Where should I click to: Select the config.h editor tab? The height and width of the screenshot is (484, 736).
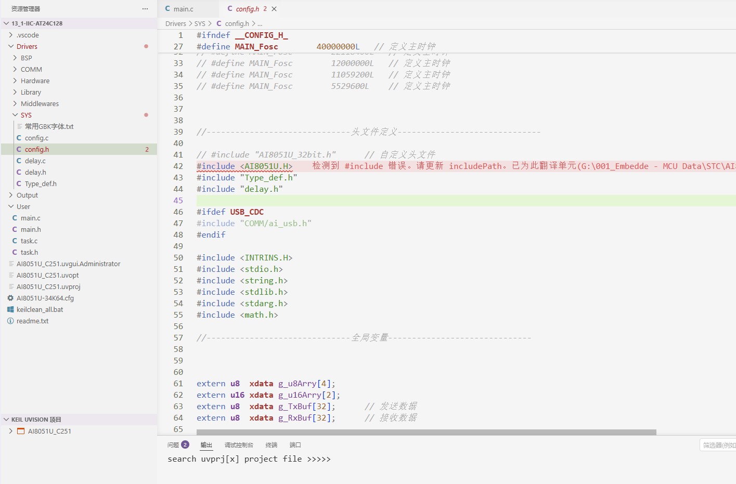[248, 9]
